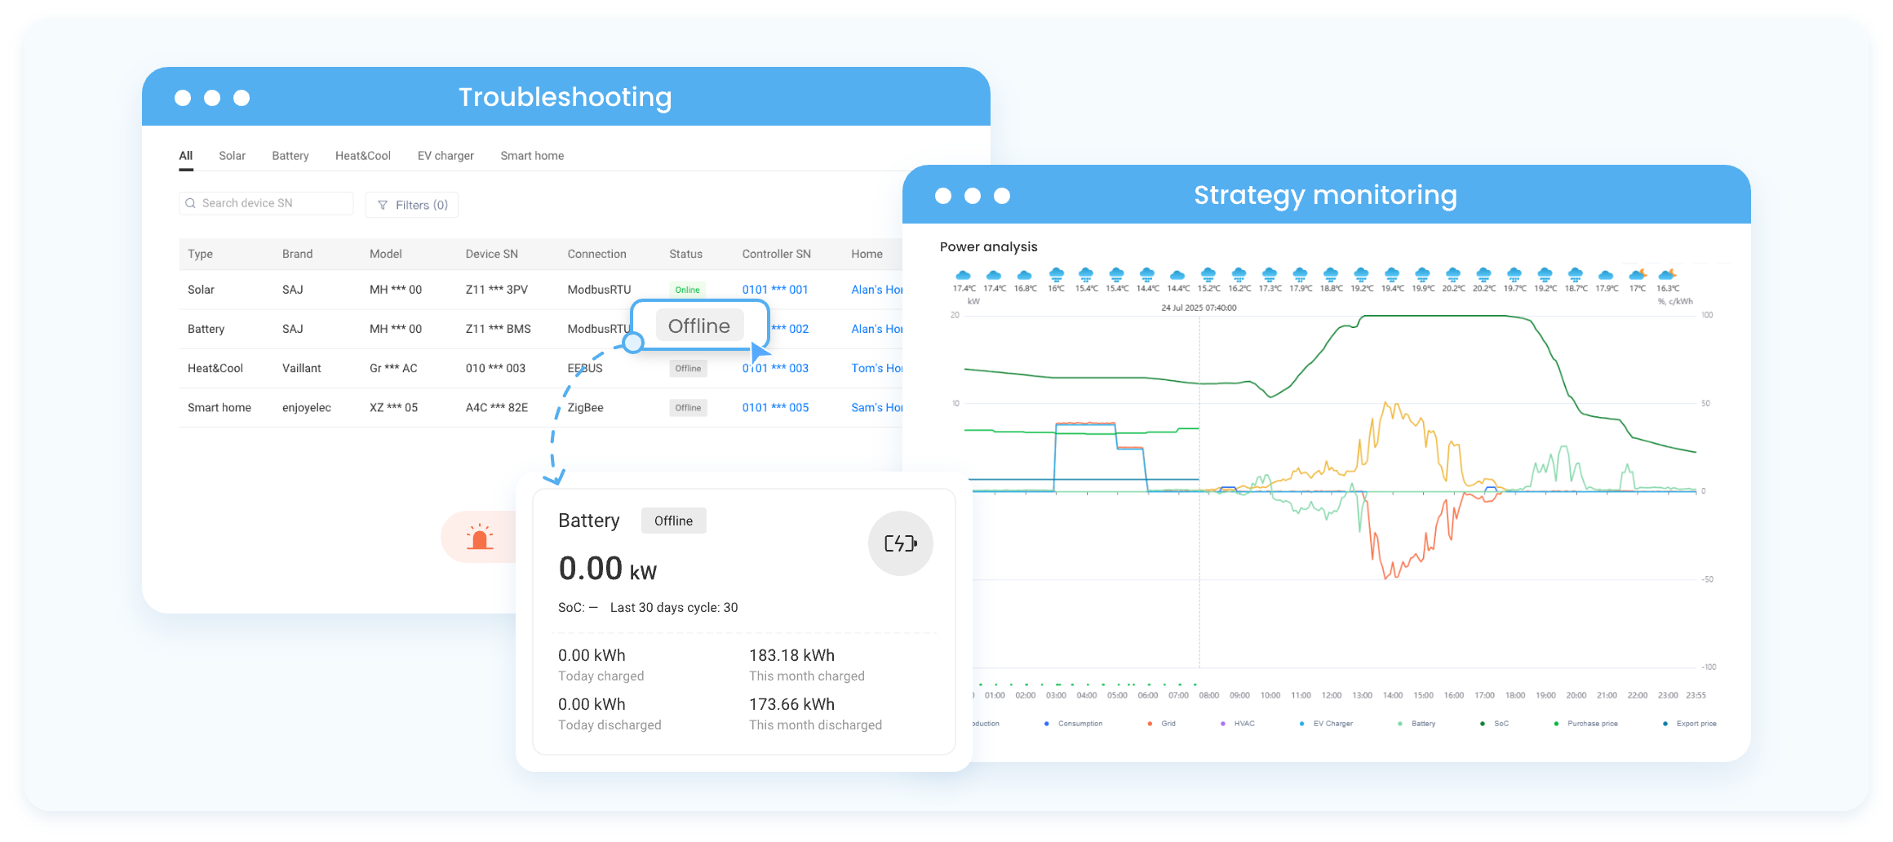Image resolution: width=1893 pixels, height=842 pixels.
Task: Switch to the Battery tab
Action: coord(290,156)
